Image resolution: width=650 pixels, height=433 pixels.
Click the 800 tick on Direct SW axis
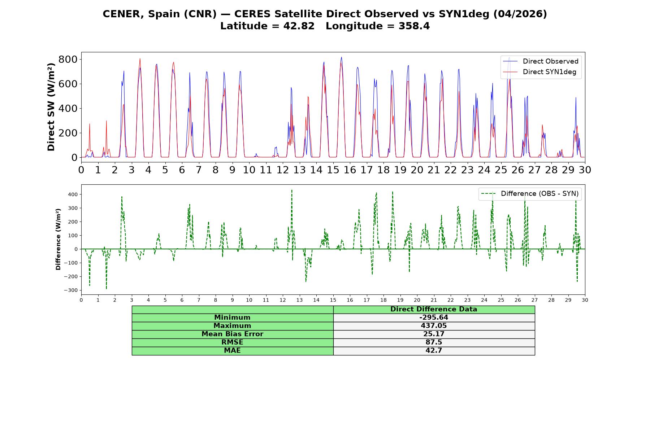click(x=68, y=59)
